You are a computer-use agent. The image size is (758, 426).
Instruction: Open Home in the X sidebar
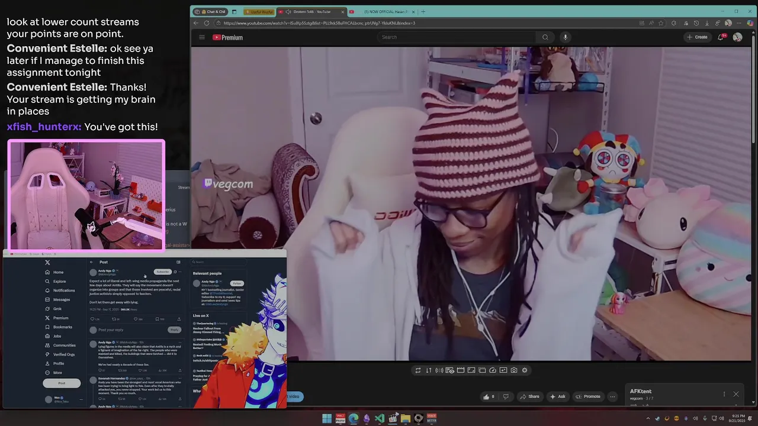click(54, 272)
